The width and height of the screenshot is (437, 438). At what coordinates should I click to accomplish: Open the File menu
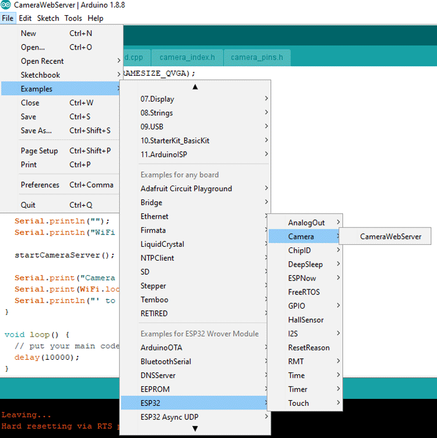pyautogui.click(x=8, y=18)
